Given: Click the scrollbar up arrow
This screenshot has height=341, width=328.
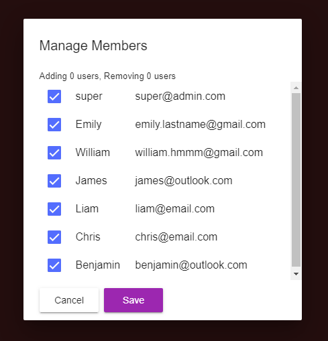Looking at the screenshot, I should (x=296, y=88).
